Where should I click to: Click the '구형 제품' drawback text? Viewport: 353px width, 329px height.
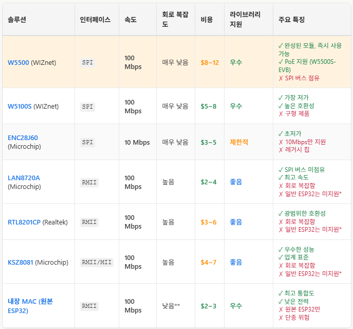coord(297,113)
